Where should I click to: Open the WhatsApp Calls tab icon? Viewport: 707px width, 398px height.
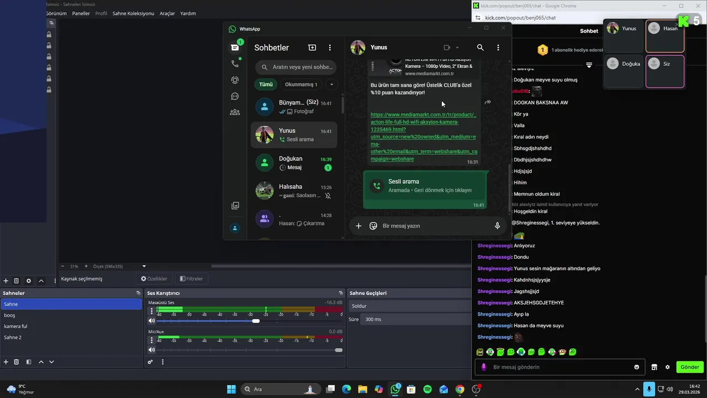pos(235,64)
